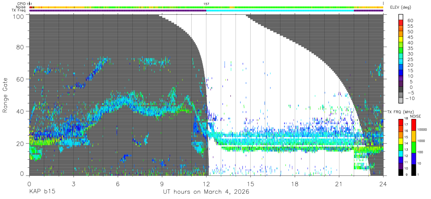431x199 pixels.
Task: Click the ELEV (deg) colorbar title
Action: click(x=400, y=7)
